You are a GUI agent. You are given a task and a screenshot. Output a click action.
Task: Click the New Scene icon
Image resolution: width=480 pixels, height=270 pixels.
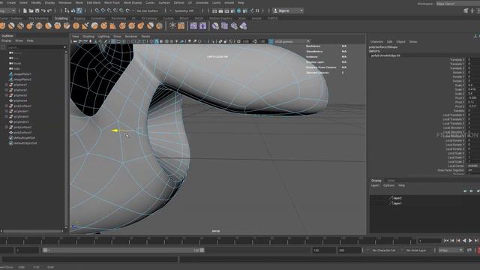[x=25, y=10]
